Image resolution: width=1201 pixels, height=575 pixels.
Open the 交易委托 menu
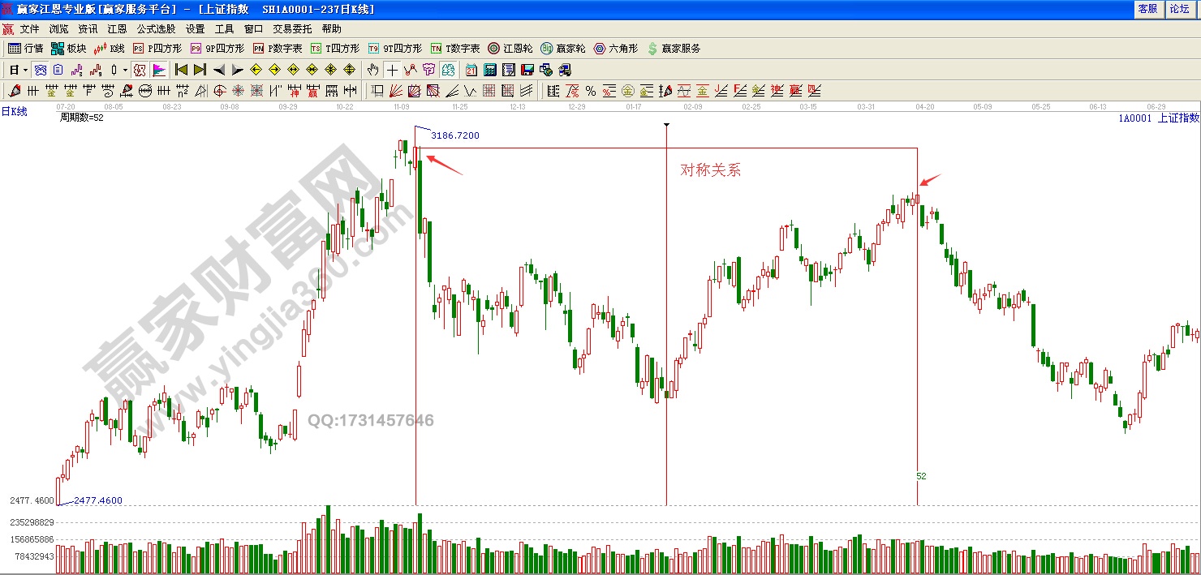pos(292,28)
